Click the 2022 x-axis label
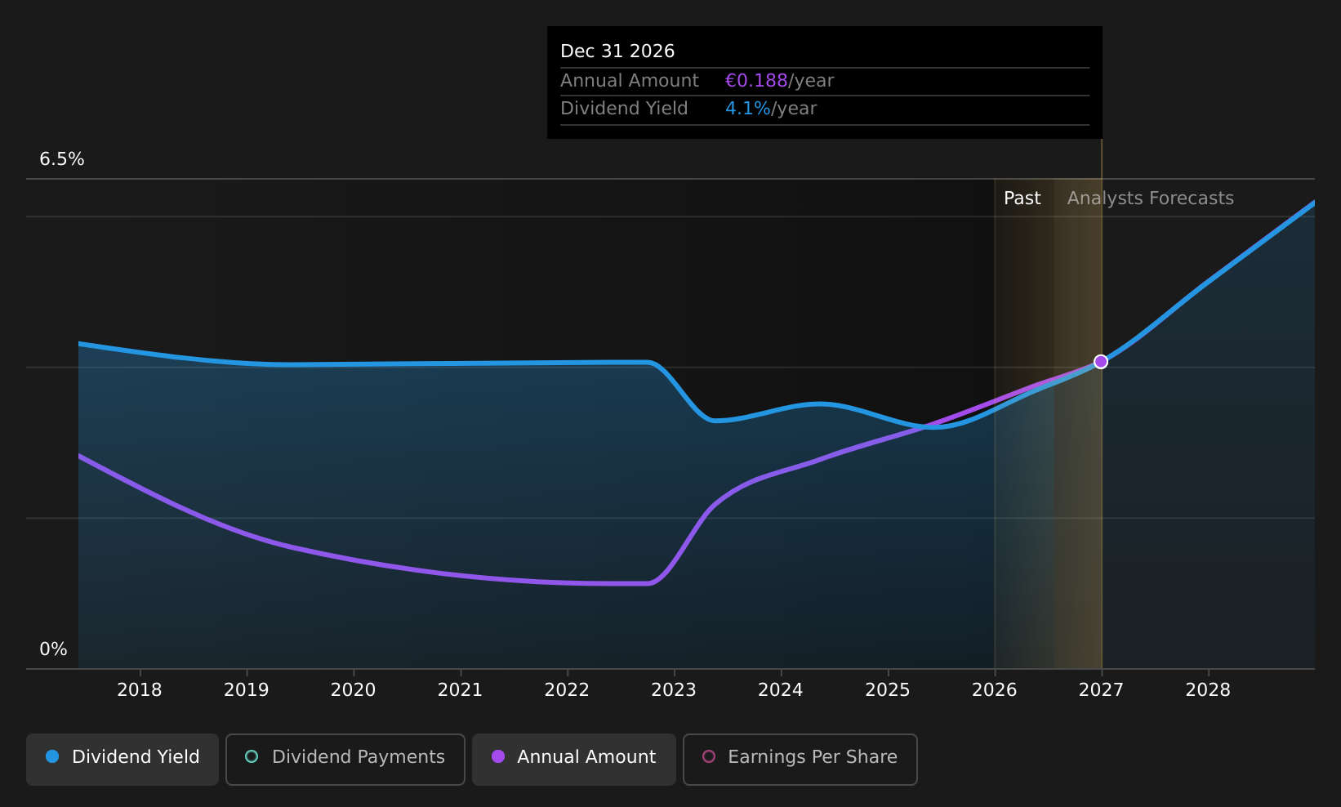Screen dimensions: 1341x807 568,690
